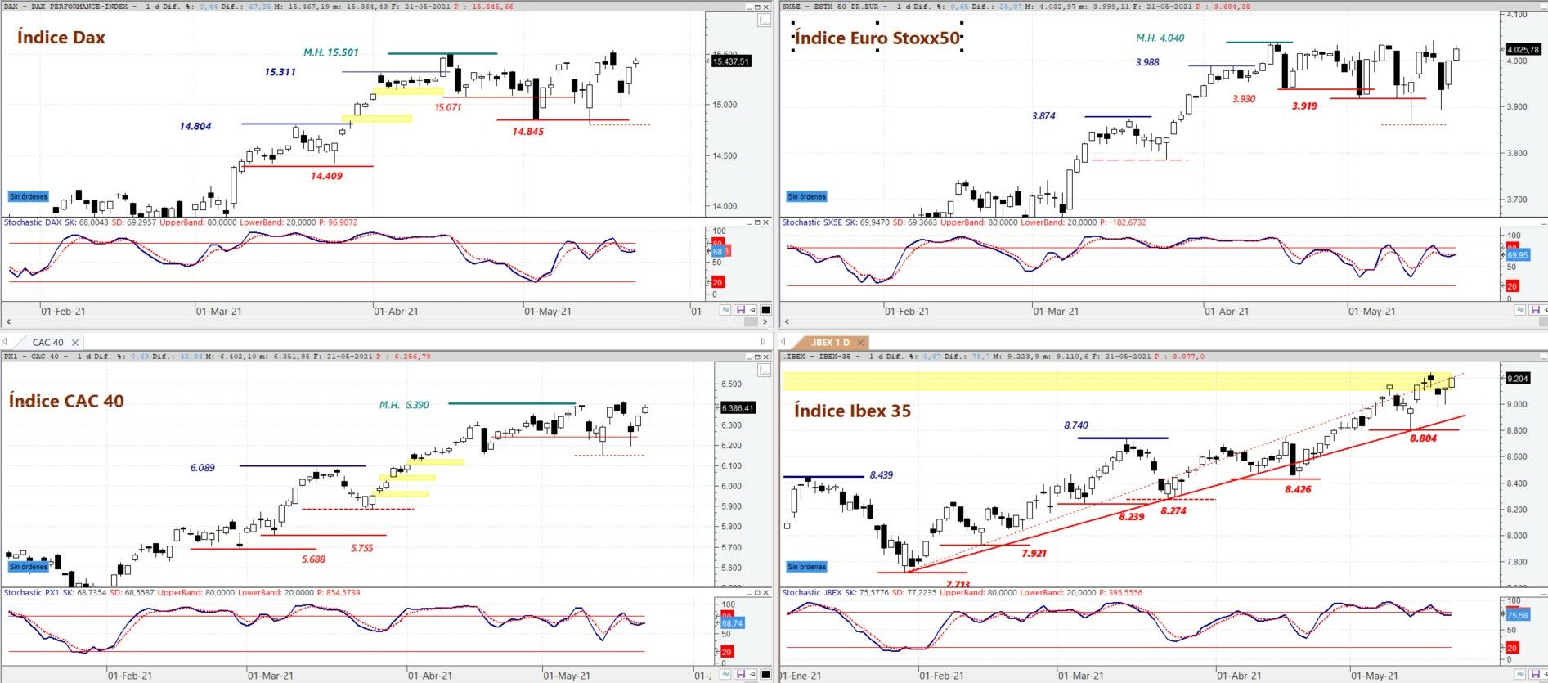The image size is (1548, 683).
Task: Select the .IBEX 1 D tab
Action: pyautogui.click(x=830, y=343)
